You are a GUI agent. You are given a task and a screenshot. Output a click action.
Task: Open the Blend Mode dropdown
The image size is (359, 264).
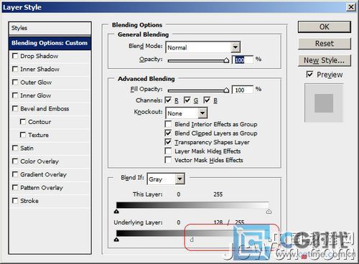pos(203,47)
